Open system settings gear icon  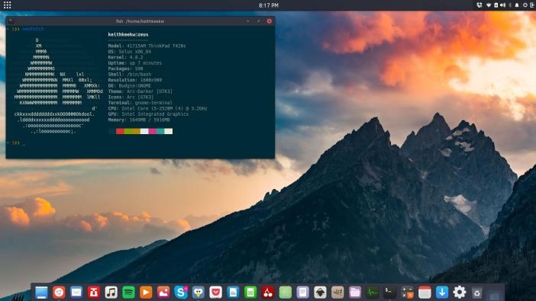click(460, 293)
